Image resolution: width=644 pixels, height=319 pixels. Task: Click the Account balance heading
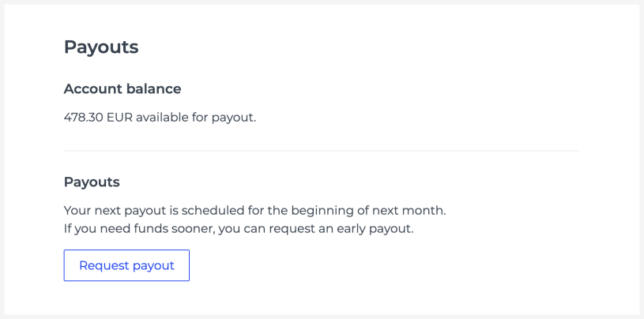point(122,88)
